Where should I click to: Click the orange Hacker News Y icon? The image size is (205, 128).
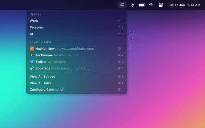coord(32,49)
